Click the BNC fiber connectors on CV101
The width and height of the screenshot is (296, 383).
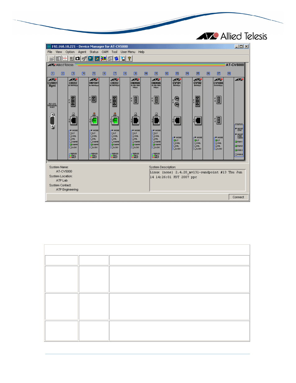(x=177, y=101)
